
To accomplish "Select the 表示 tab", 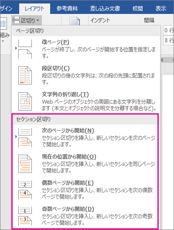I will click(x=161, y=9).
